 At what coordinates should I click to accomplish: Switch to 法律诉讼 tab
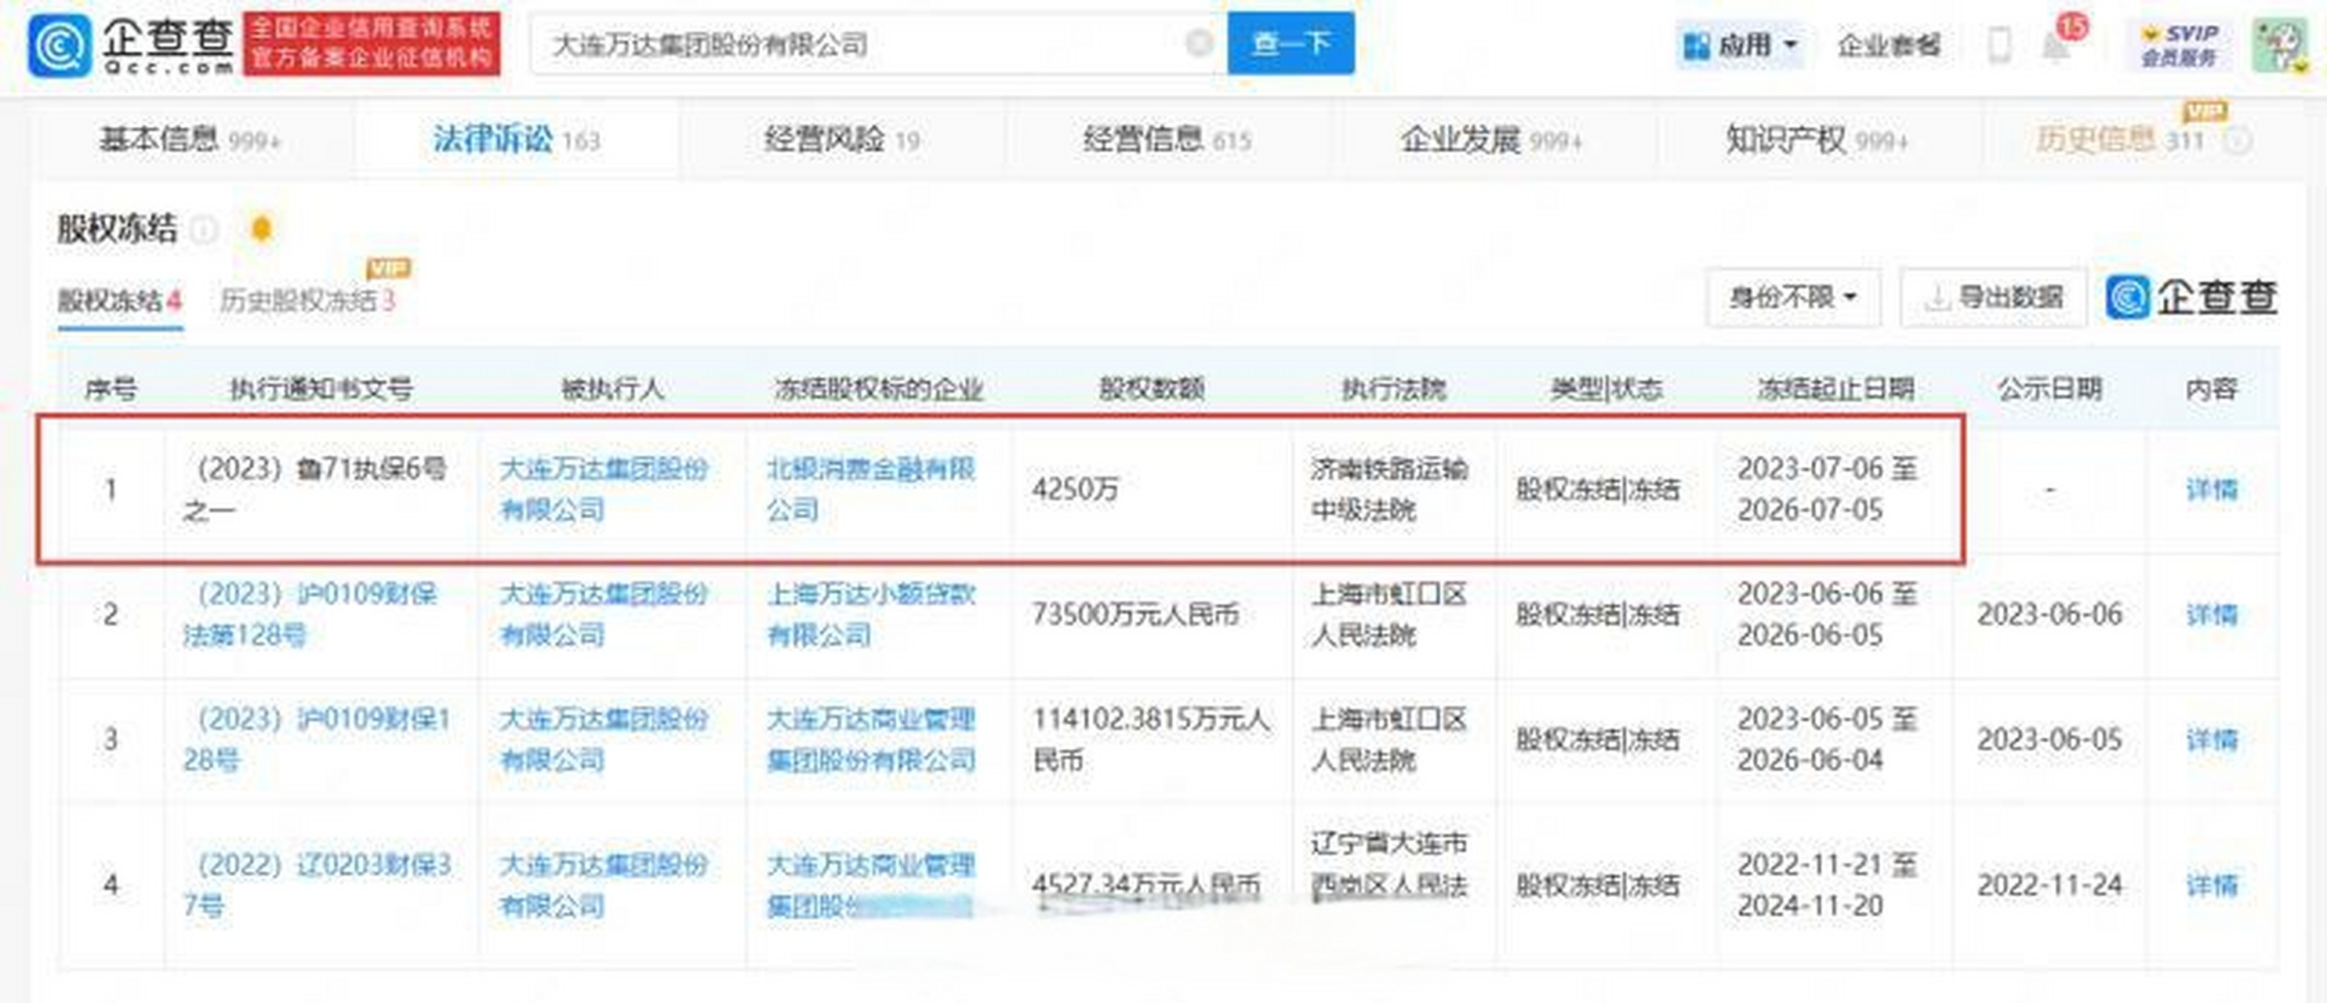point(516,140)
